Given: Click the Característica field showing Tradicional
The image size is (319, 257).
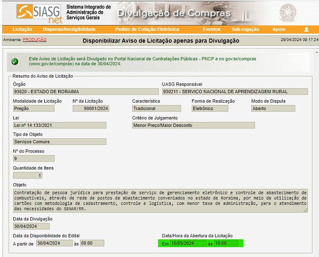Looking at the screenshot, I should pos(156,108).
